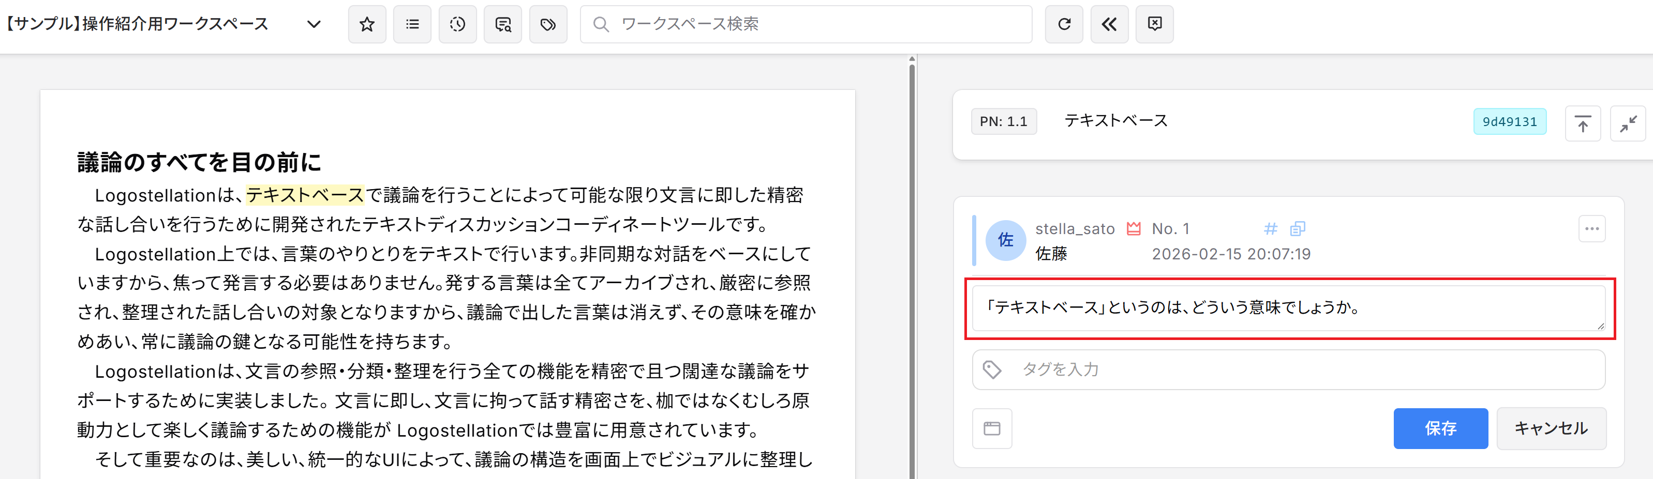Click the ワークスペース検索 search field
Screen dimensions: 1653x479
(x=806, y=24)
